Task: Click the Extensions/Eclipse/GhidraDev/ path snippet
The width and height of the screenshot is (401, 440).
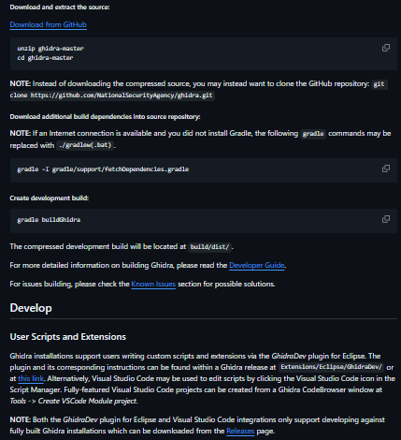Action: point(331,367)
